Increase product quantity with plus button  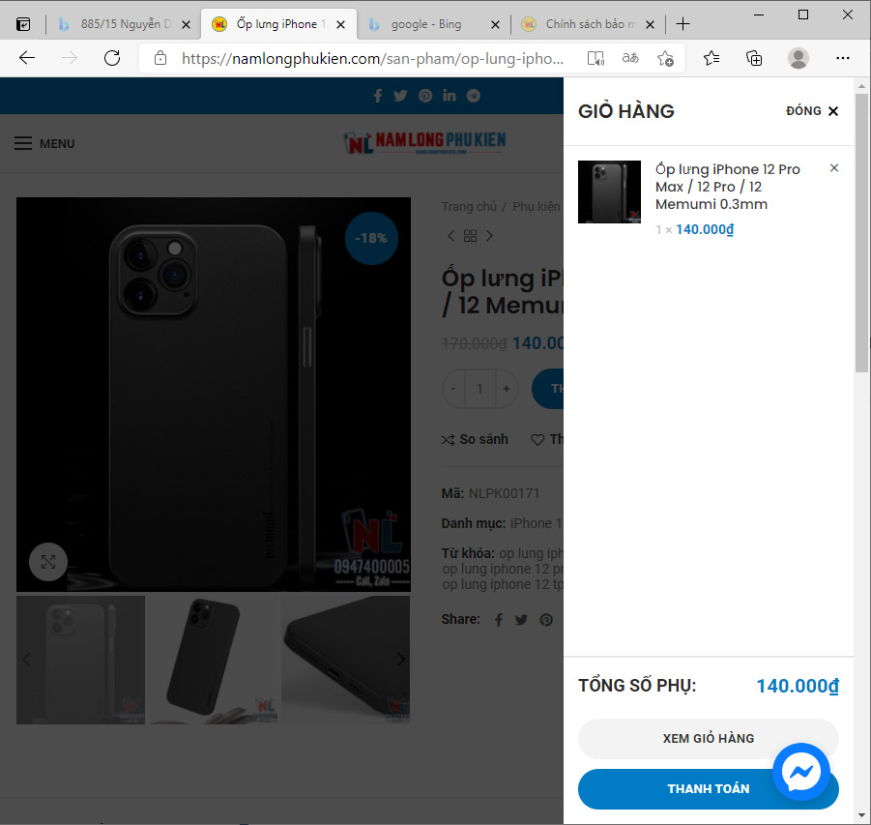coord(506,389)
